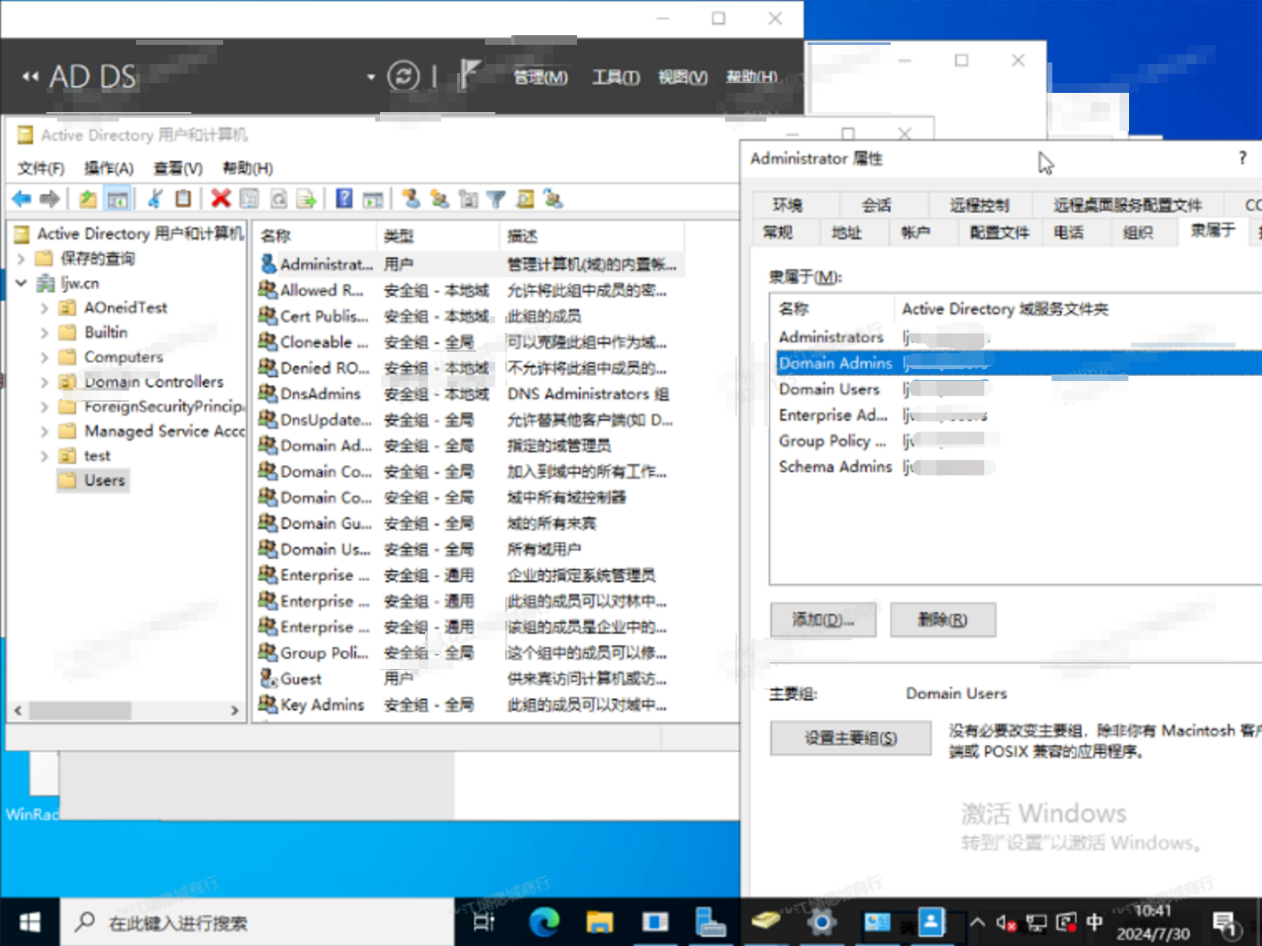Click the 设置主要组(S) button
The width and height of the screenshot is (1262, 946).
pyautogui.click(x=850, y=738)
